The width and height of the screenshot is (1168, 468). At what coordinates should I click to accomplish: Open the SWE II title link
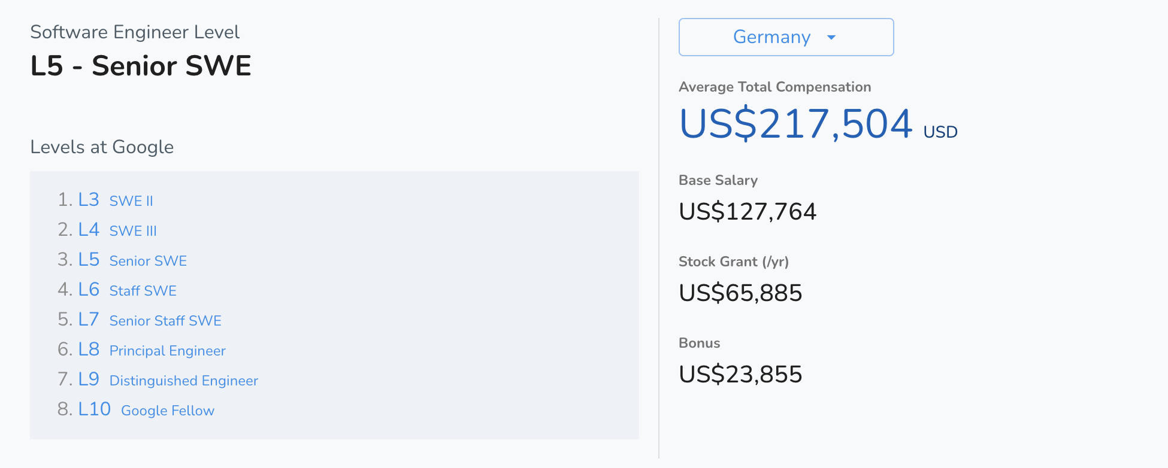pyautogui.click(x=131, y=201)
